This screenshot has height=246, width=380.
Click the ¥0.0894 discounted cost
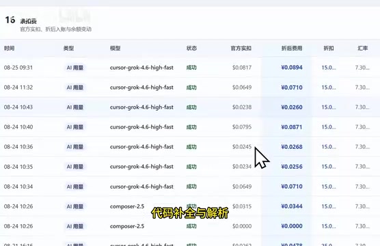pyautogui.click(x=292, y=68)
